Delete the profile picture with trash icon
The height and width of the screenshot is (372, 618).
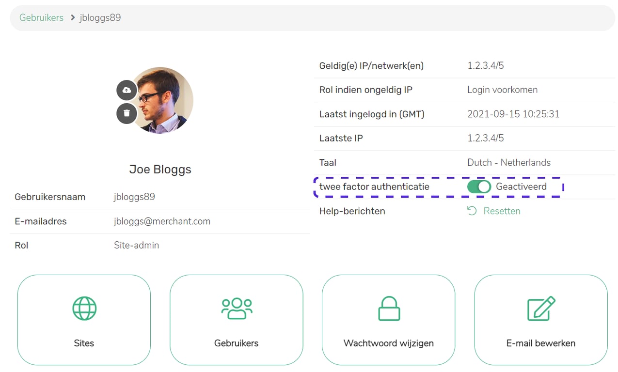[x=127, y=113]
